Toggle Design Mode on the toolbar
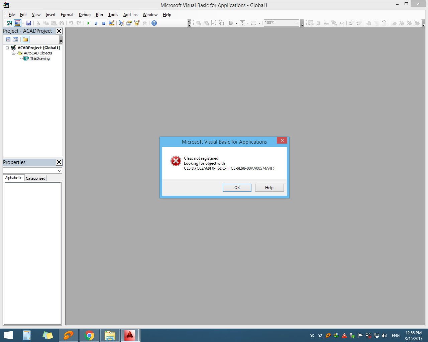 pos(112,23)
